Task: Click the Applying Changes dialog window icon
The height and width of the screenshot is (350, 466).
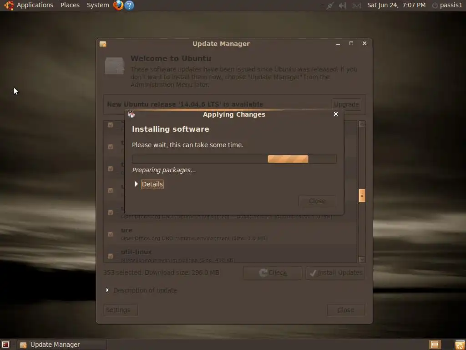Action: pos(131,114)
